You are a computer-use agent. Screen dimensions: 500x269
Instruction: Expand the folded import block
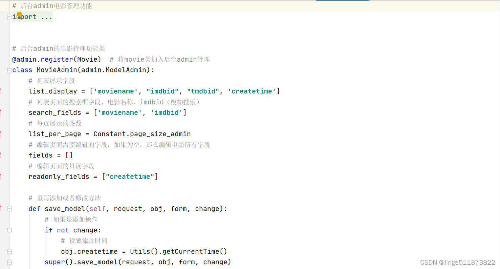pos(9,17)
